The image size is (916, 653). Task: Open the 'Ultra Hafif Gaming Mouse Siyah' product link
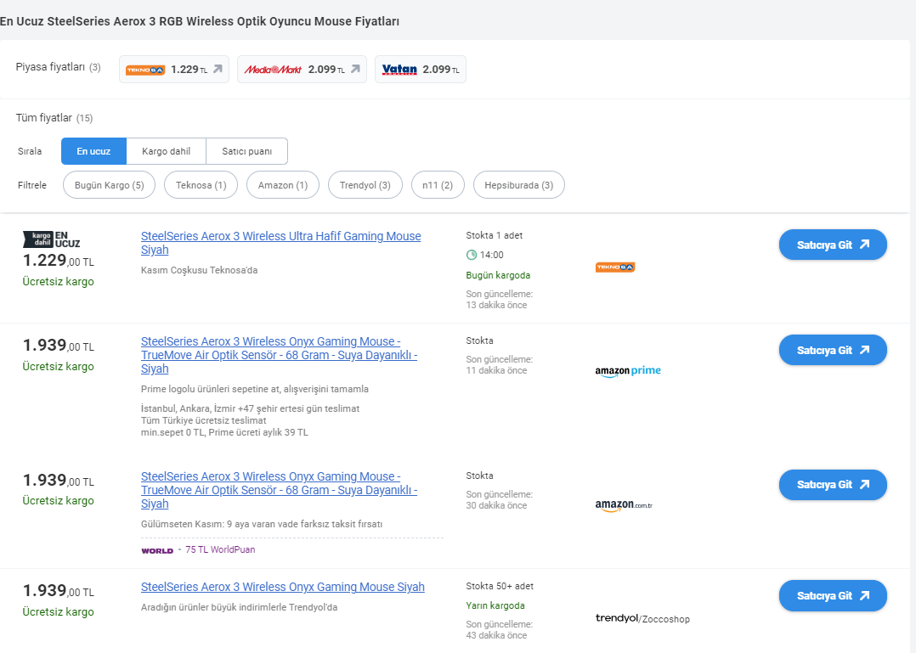(281, 243)
